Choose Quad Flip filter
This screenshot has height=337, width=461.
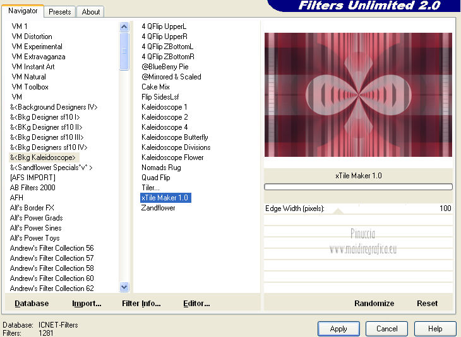(x=155, y=178)
